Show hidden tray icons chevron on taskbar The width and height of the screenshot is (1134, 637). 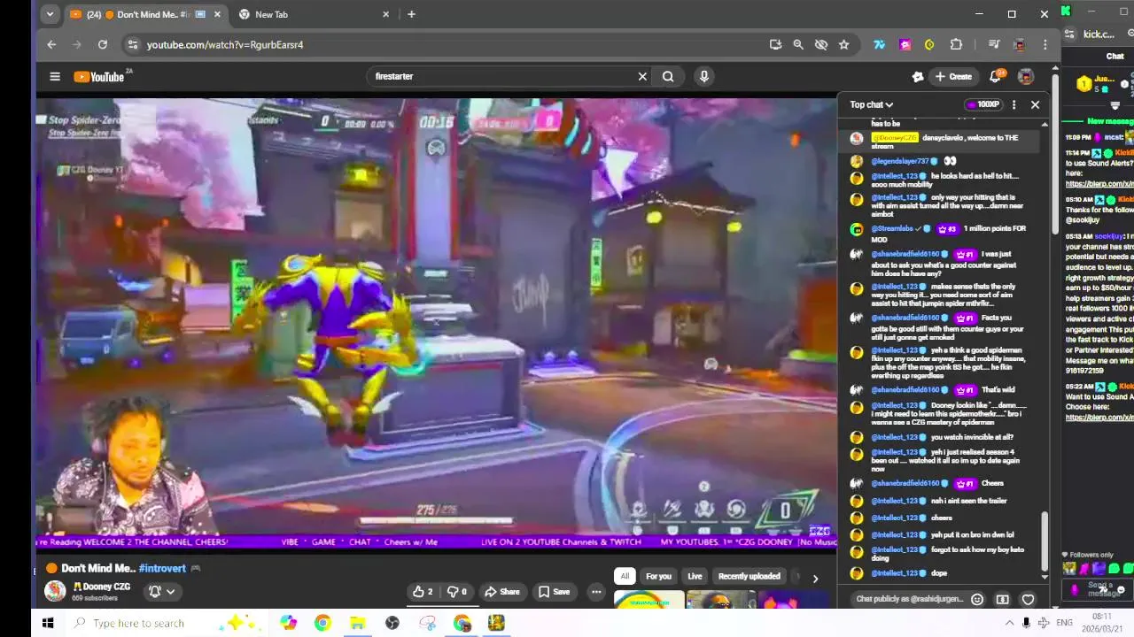[1009, 623]
